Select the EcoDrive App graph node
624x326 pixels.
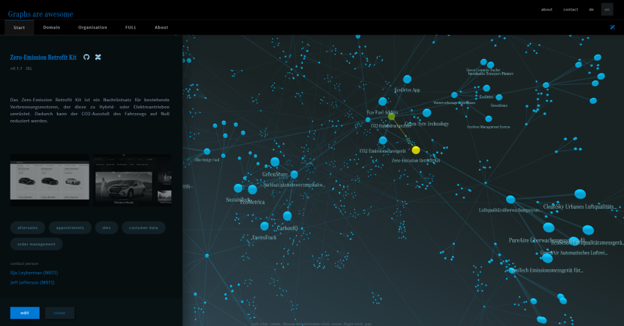pos(408,80)
